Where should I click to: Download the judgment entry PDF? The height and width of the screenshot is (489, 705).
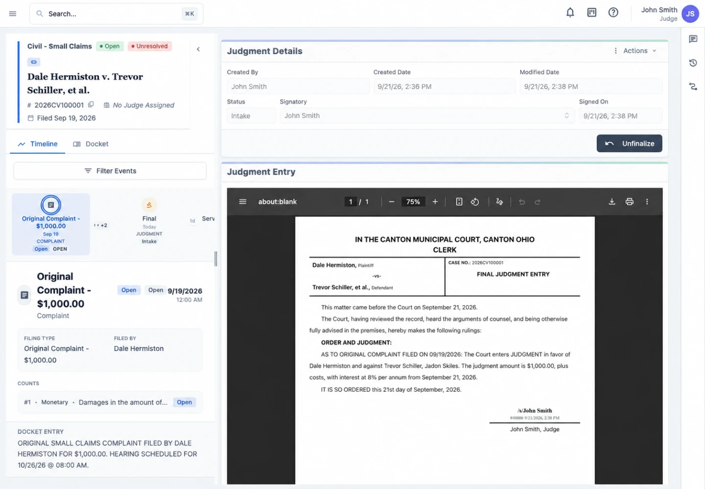pos(611,201)
